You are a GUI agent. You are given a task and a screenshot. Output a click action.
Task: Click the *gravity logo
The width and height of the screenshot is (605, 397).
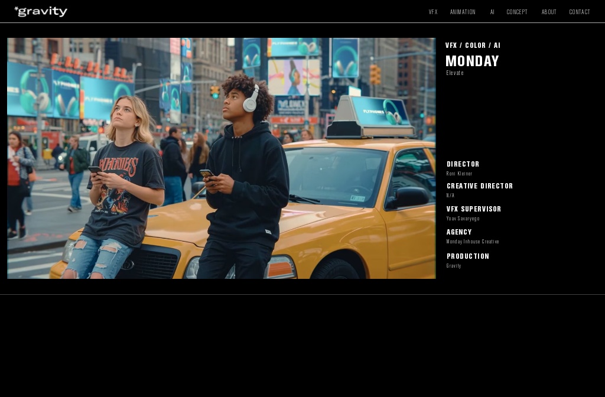(x=41, y=12)
